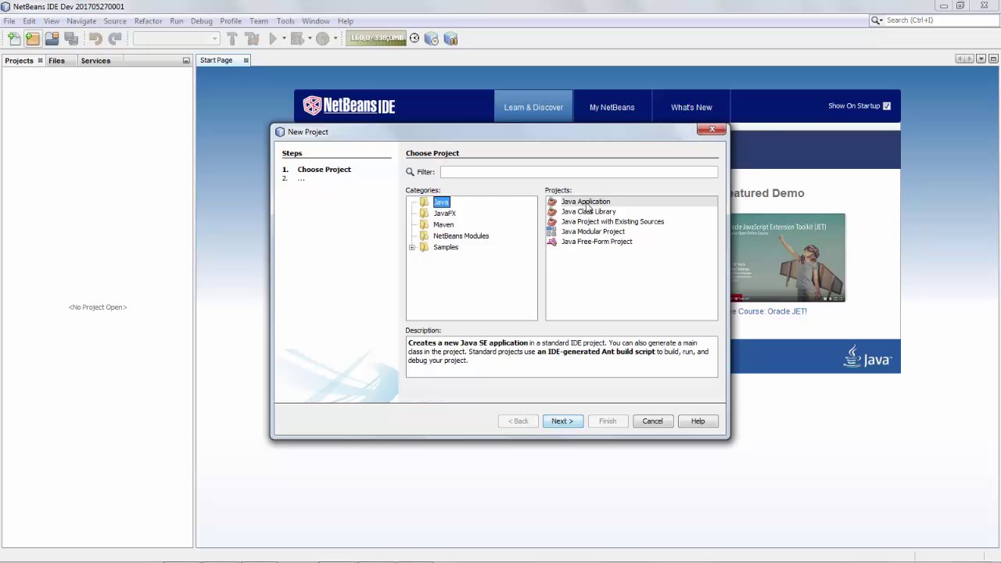Click the Redo toolbar icon
This screenshot has height=563, width=1001.
[115, 38]
